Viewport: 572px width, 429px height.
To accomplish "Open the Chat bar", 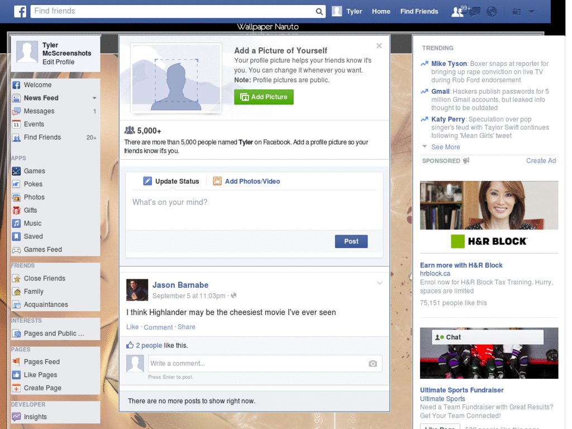I will click(x=487, y=337).
